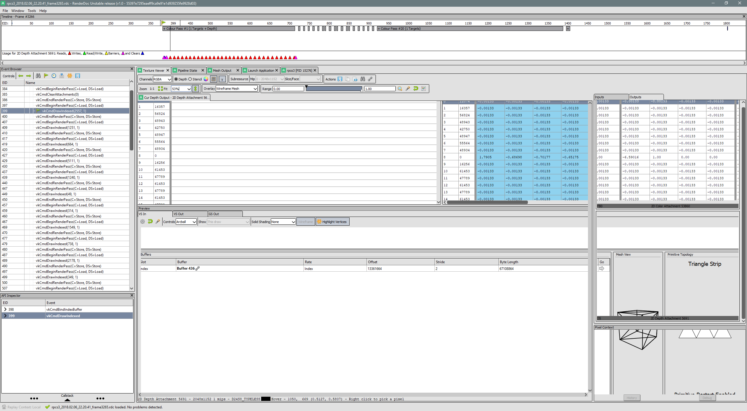747x411 pixels.
Task: Switch to the Pipeline State tab
Action: (187, 71)
